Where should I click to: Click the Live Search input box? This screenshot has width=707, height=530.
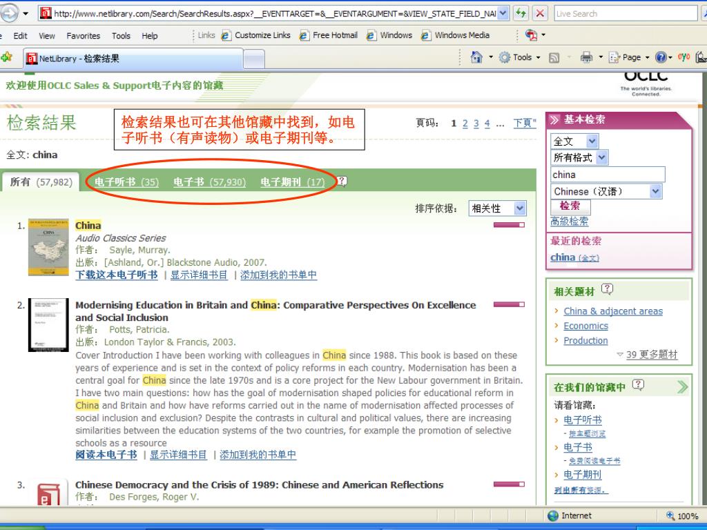point(626,14)
